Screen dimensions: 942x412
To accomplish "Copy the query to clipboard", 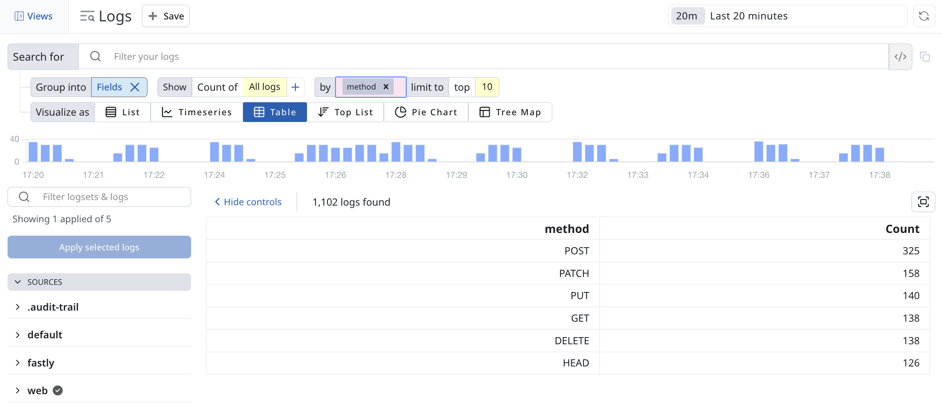I will coord(925,57).
